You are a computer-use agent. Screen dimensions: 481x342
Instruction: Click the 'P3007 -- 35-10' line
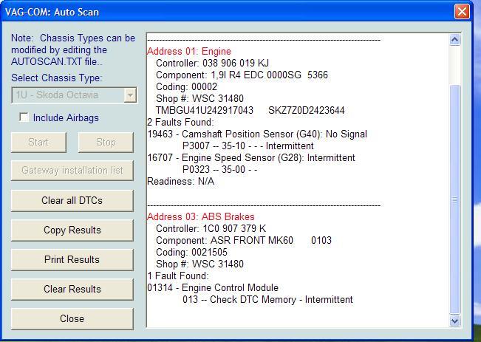[248, 146]
